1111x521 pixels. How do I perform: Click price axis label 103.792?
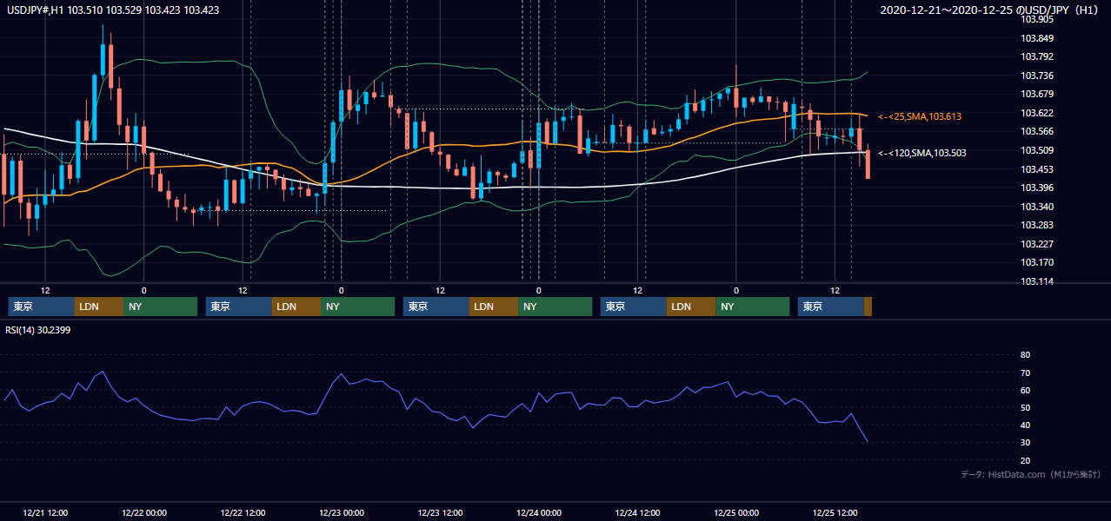1037,56
